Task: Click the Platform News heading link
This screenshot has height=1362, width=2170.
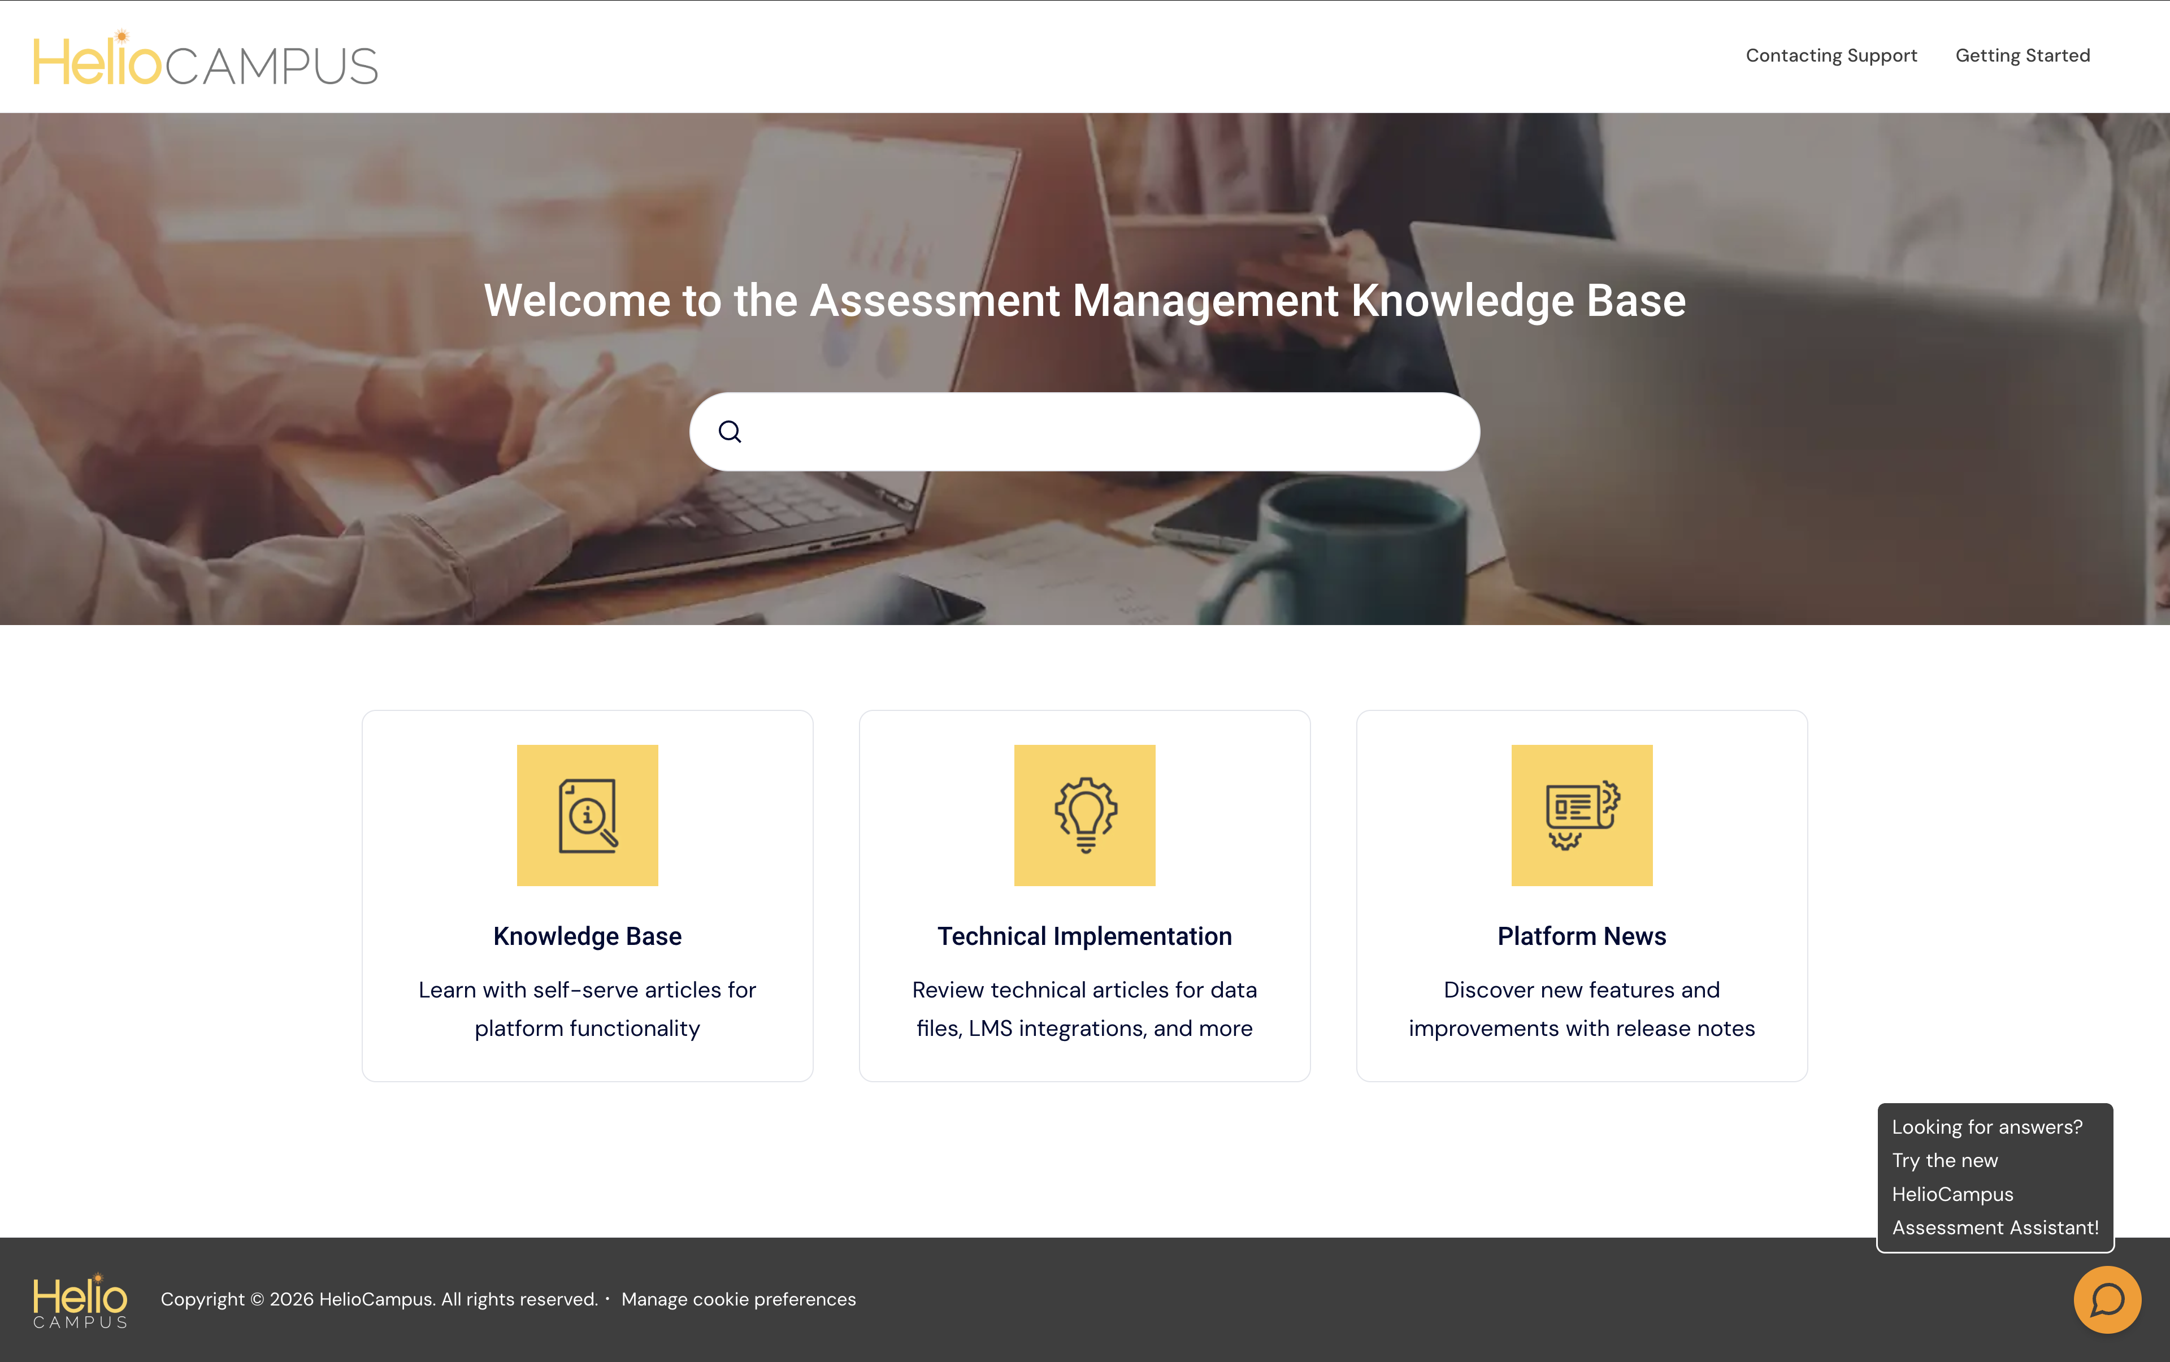Action: click(x=1582, y=936)
